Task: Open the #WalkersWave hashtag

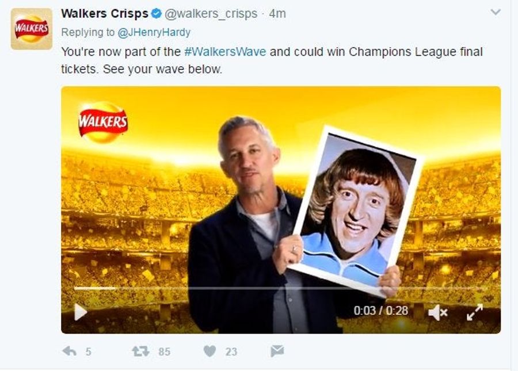Action: point(225,52)
